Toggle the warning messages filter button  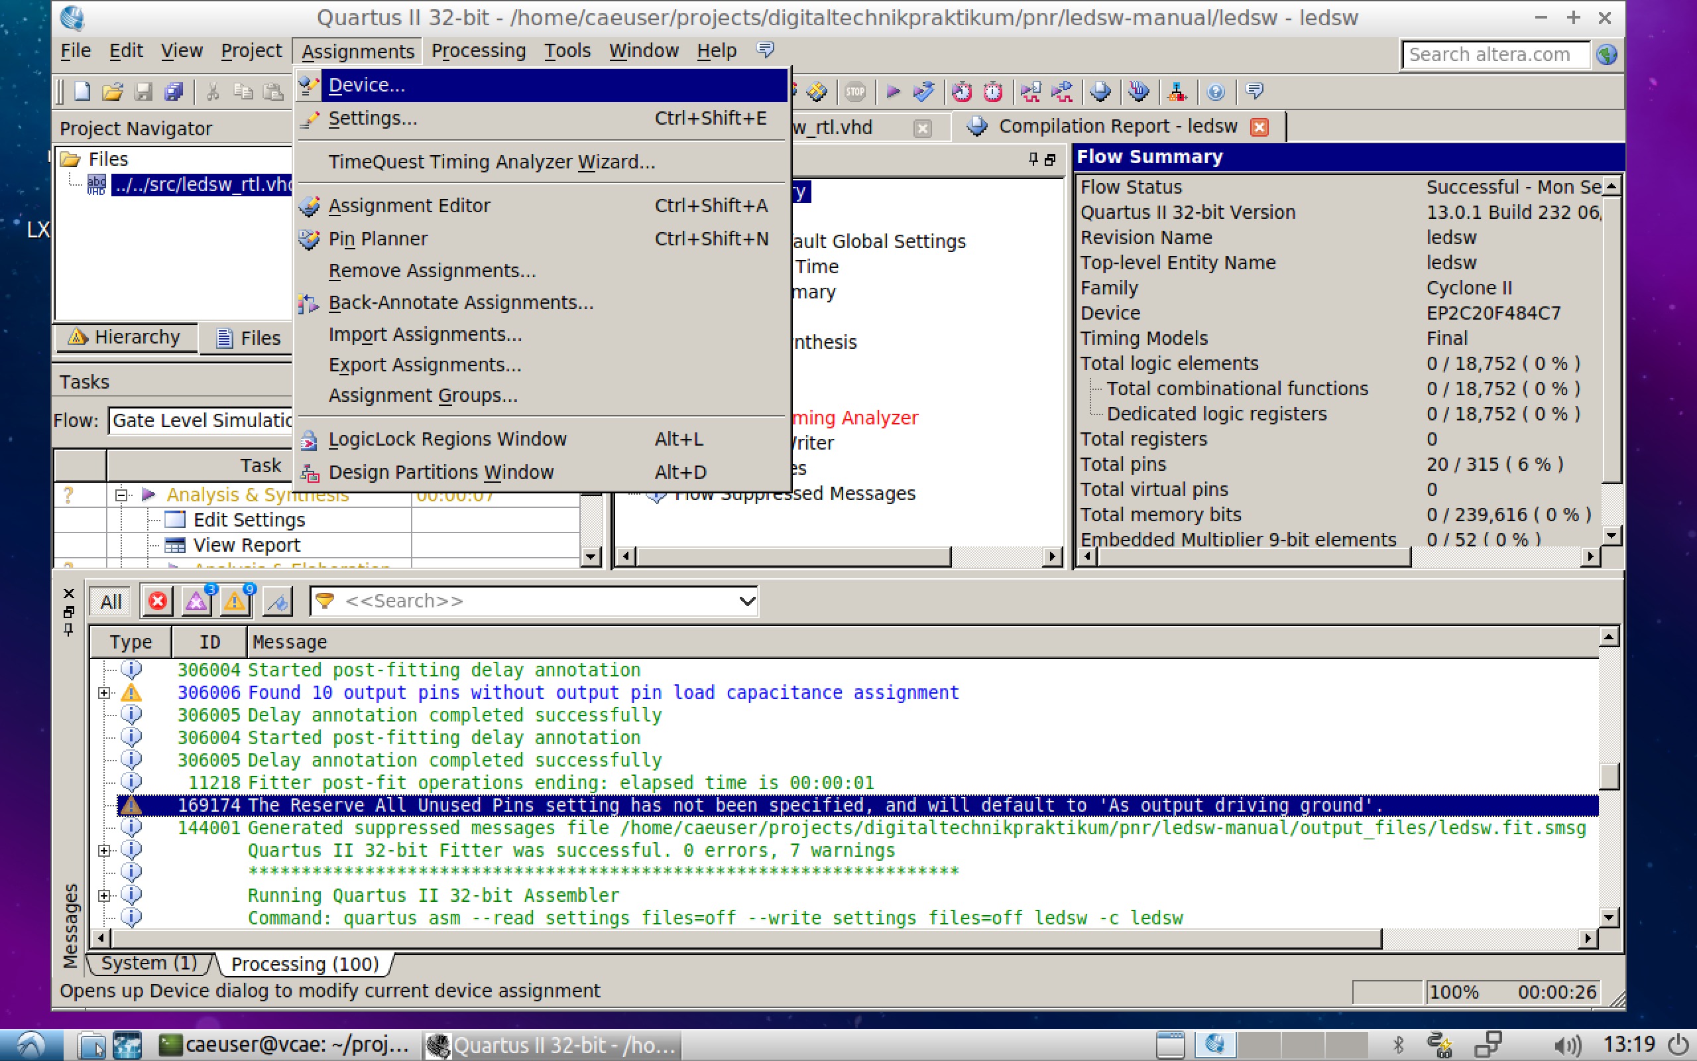235,601
